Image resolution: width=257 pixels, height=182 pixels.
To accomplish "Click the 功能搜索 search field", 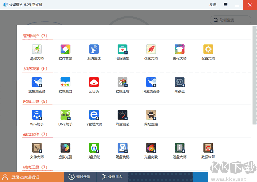I will (x=230, y=20).
